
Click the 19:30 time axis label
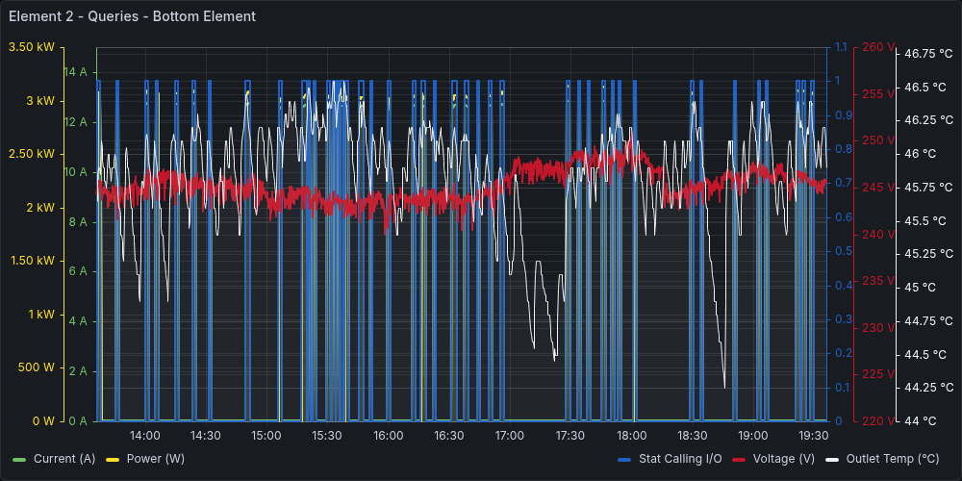(814, 436)
